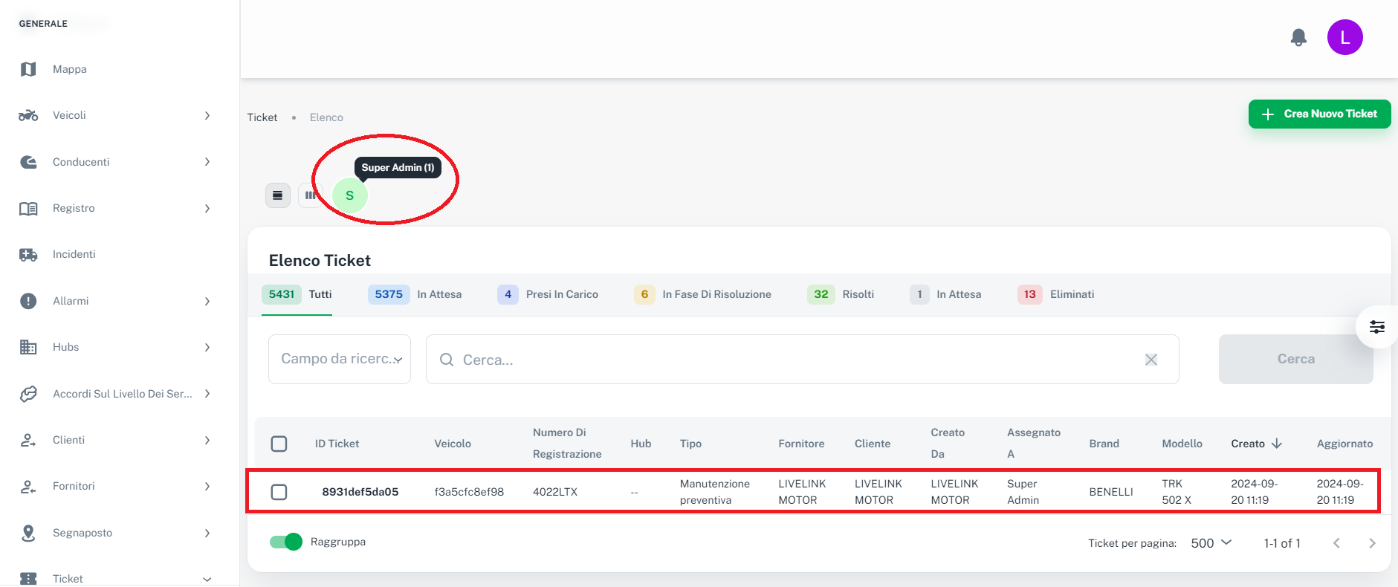Click Crea Nuovo Ticket button
Image resolution: width=1398 pixels, height=587 pixels.
pyautogui.click(x=1319, y=114)
